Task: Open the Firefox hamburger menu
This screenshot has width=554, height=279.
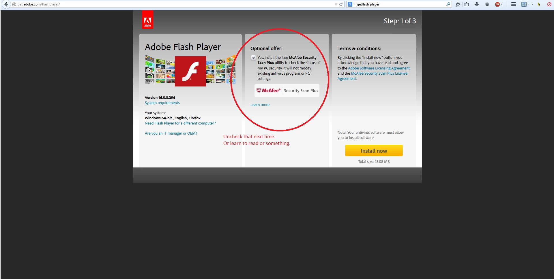Action: pyautogui.click(x=514, y=4)
